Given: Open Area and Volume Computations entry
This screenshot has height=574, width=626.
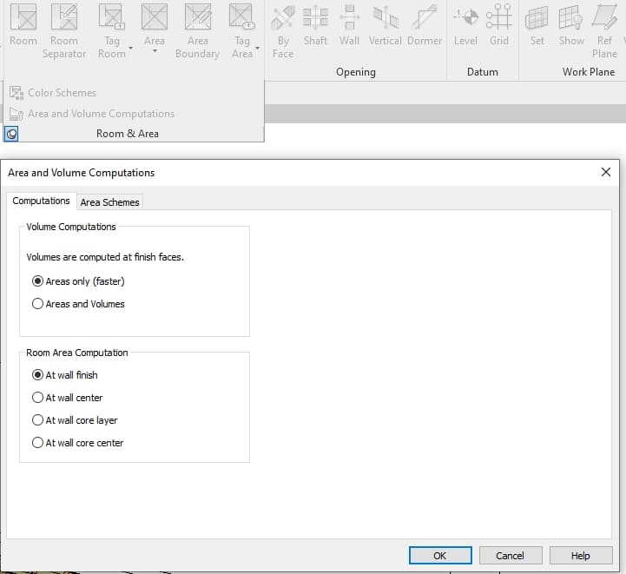Looking at the screenshot, I should [92, 114].
